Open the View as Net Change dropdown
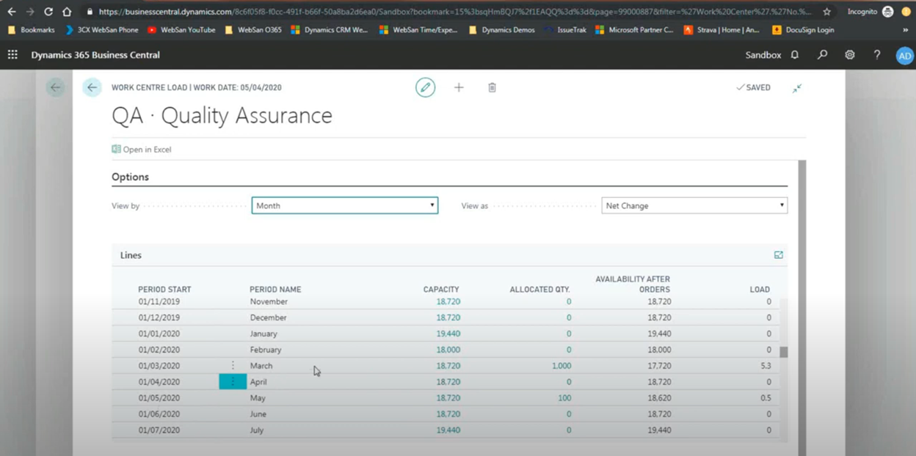 [x=694, y=206]
